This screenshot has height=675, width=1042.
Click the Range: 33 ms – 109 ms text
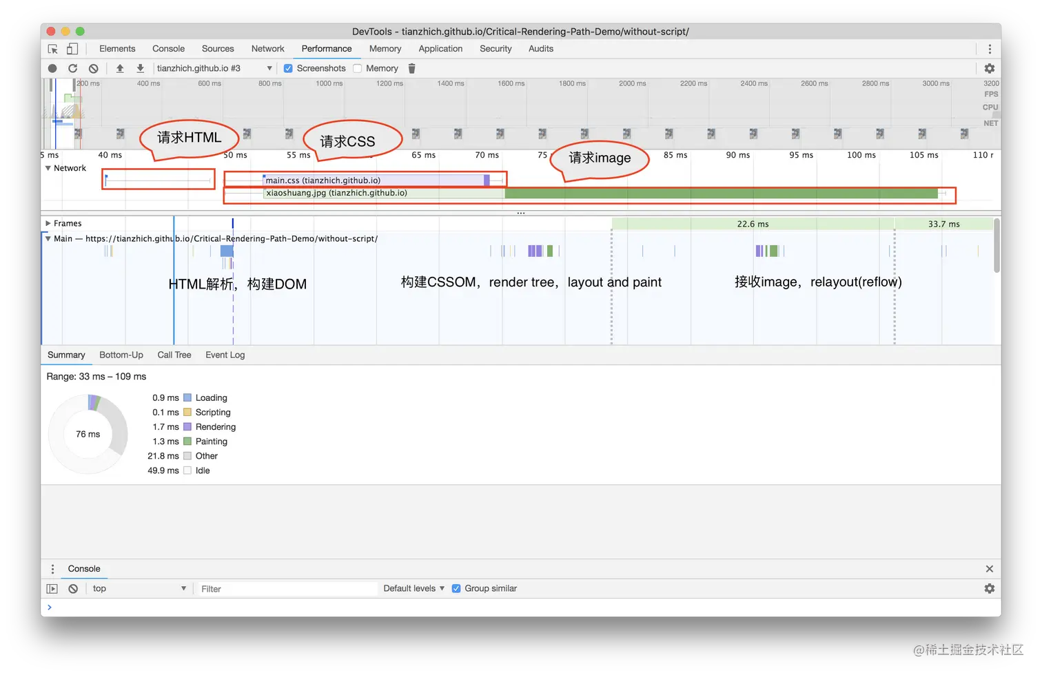96,377
